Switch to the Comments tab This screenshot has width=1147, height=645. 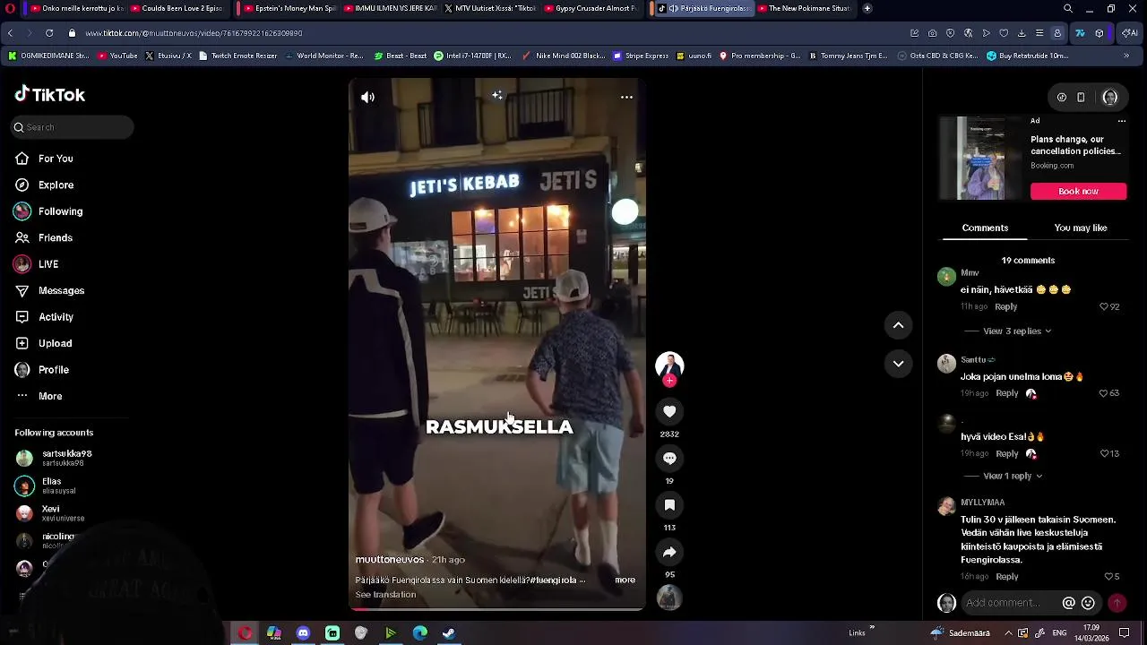click(985, 228)
